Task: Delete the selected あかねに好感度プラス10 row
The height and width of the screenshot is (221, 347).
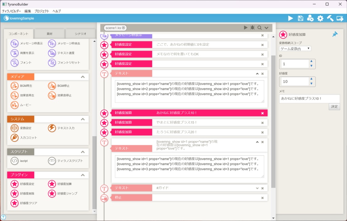Action: coord(263,113)
